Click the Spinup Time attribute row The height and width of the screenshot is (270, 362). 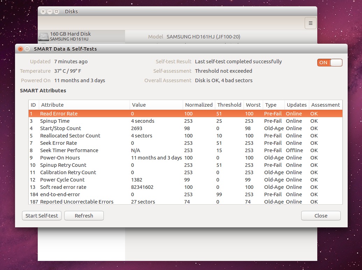tap(105, 121)
